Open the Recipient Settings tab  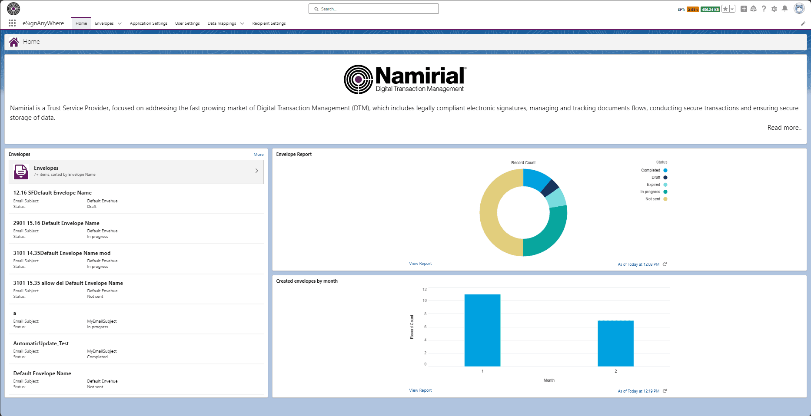tap(269, 23)
